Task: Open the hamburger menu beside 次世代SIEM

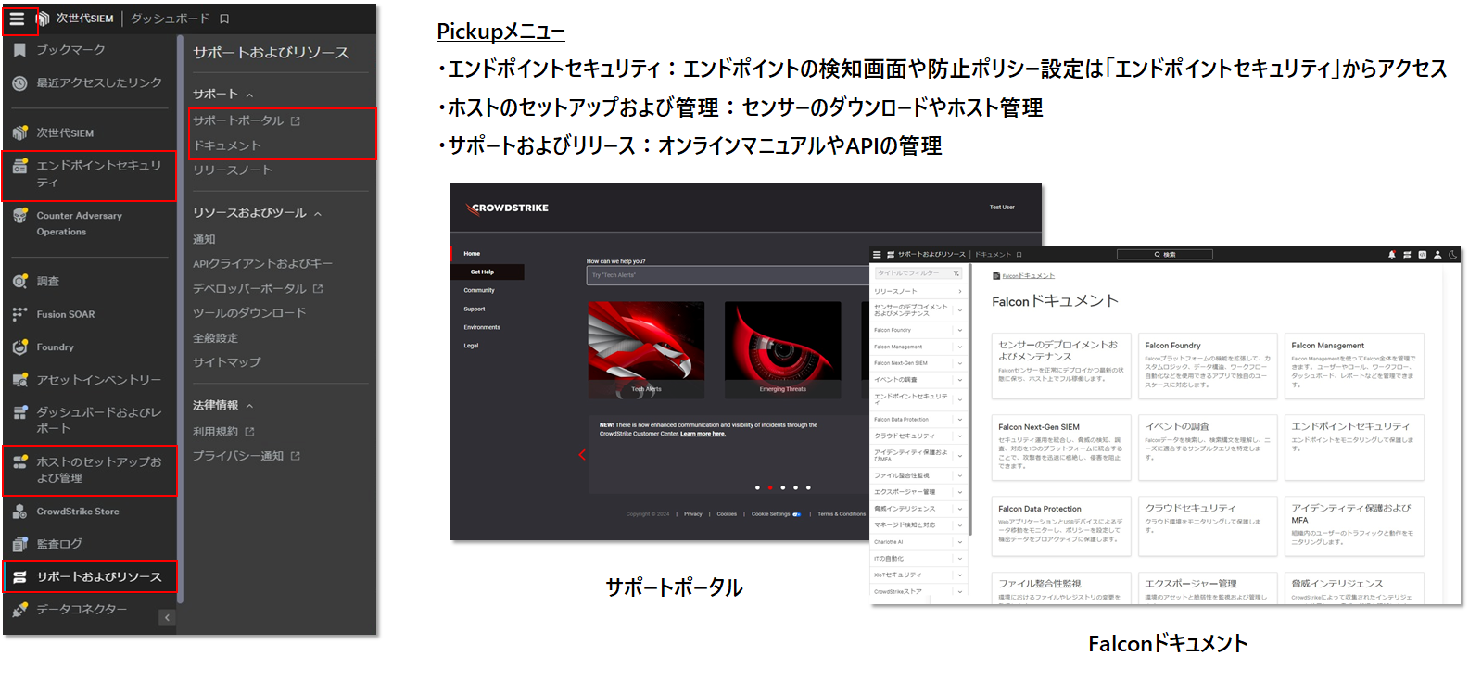Action: [x=17, y=19]
